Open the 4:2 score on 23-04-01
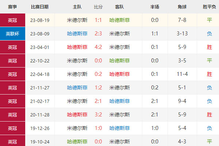Viewport: 219px width, 146px height. [x=98, y=47]
